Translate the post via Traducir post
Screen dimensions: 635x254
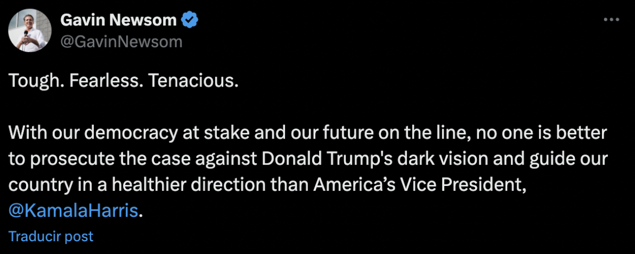[51, 236]
